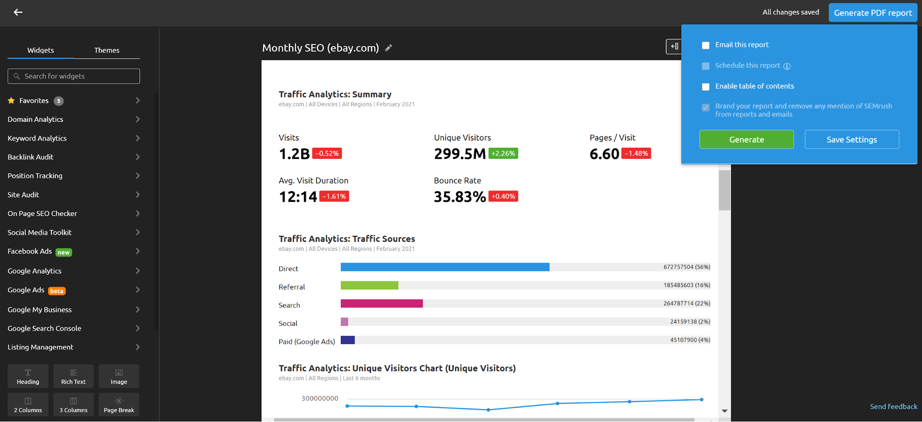This screenshot has width=922, height=422.
Task: Add a 3 Columns layout widget
Action: click(73, 404)
